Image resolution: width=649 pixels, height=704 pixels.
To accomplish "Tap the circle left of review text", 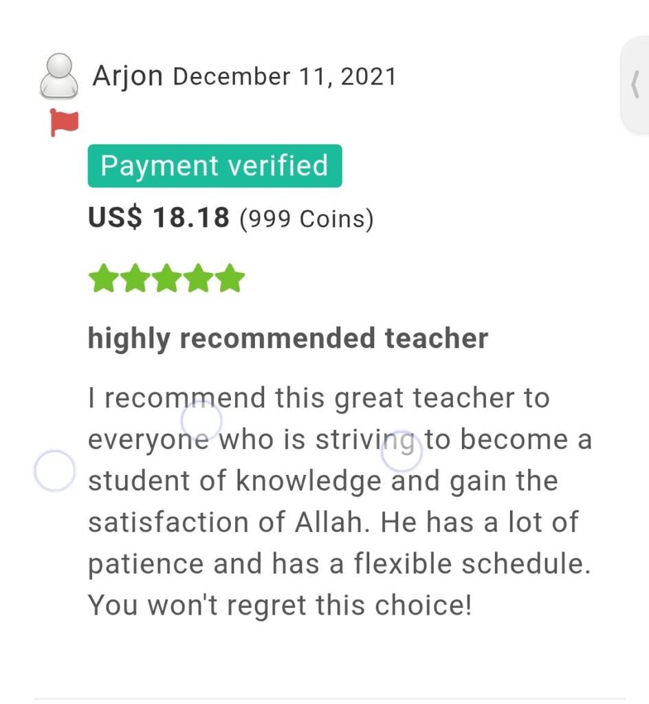I will [54, 470].
